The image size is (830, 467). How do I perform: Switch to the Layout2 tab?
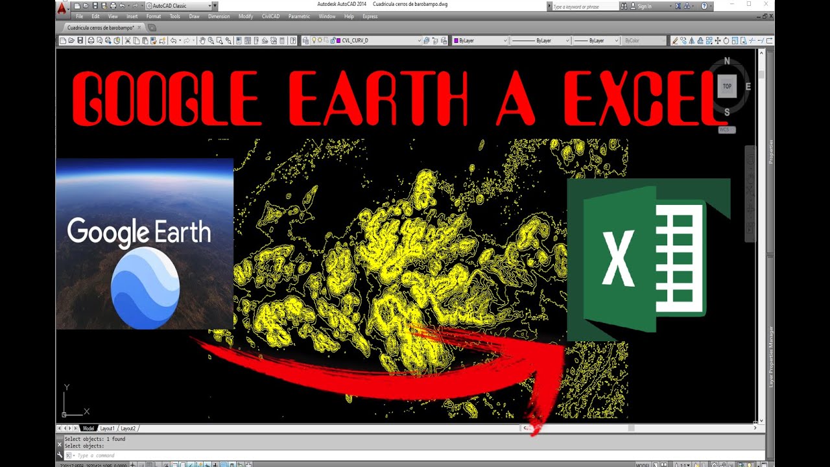point(128,428)
